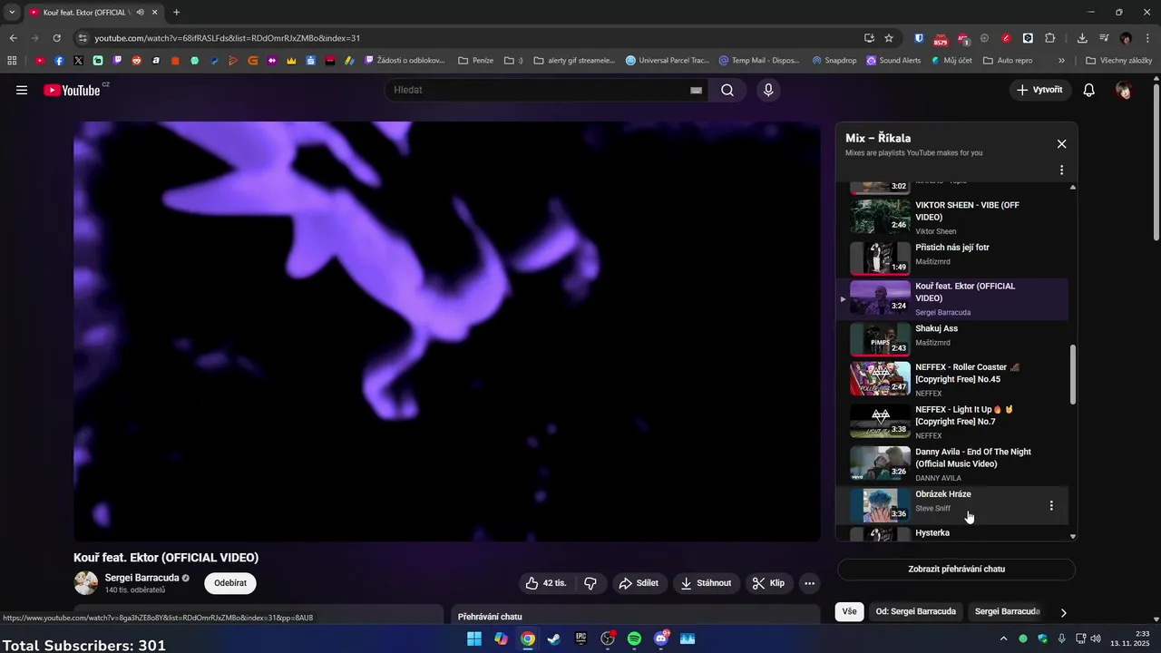The image size is (1161, 653).
Task: Open Discord from the taskbar
Action: (661, 638)
